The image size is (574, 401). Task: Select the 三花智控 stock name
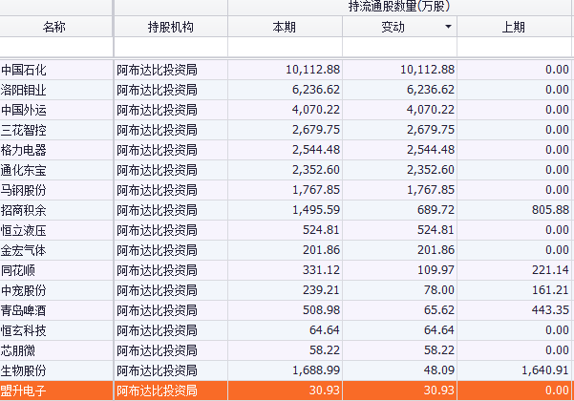[x=24, y=130]
